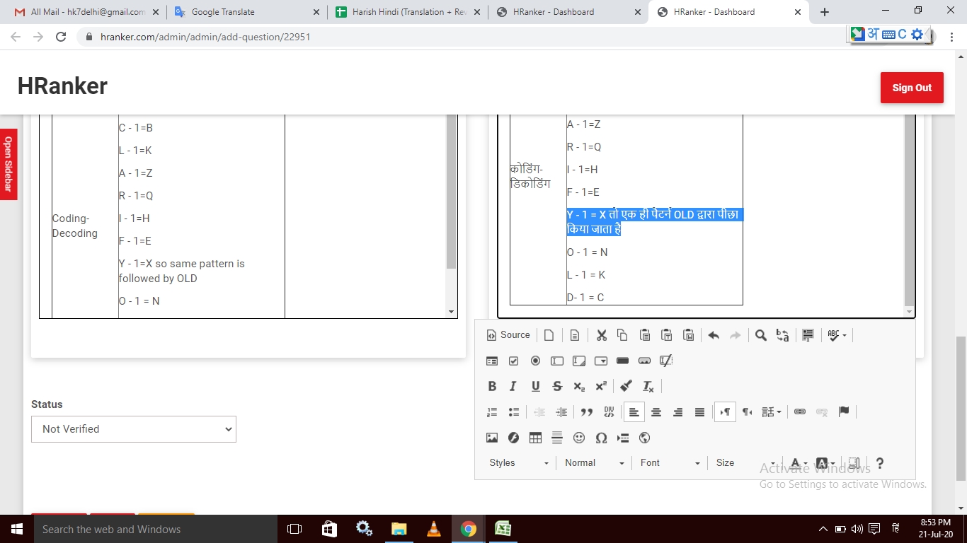The width and height of the screenshot is (967, 543).
Task: Insert a Smiley emoticon
Action: 579,438
